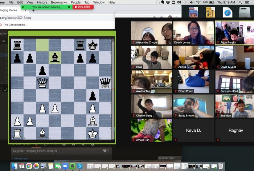The image size is (254, 171).
Task: Select Brandon's video tile
Action: [235, 106]
